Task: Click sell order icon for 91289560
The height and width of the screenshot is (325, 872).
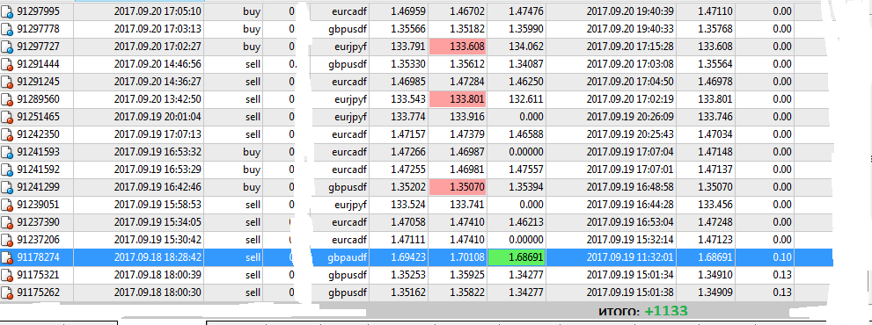Action: [7, 99]
